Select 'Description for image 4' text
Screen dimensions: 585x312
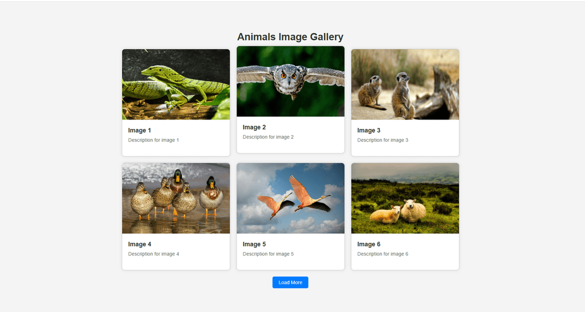[153, 254]
